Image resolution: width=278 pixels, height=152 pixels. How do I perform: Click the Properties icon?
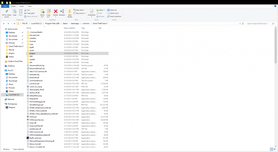[x=91, y=11]
